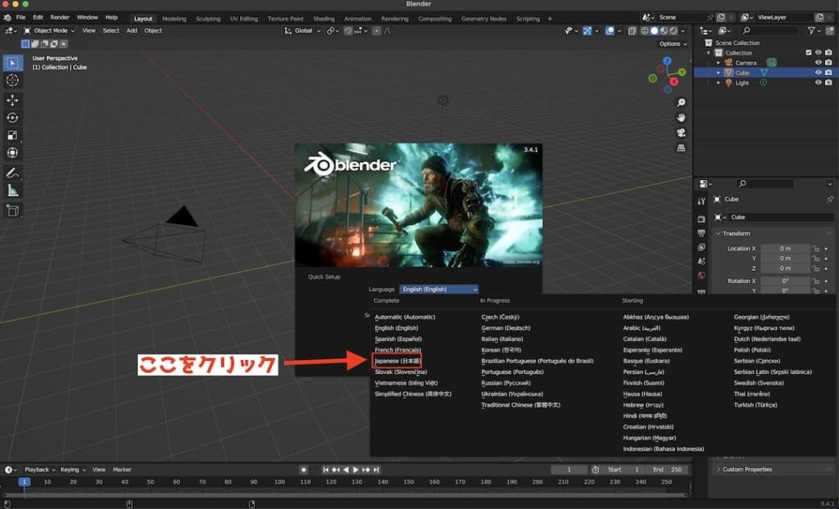Select the Select Box tool
Viewport: 839px width, 509px height.
point(12,63)
